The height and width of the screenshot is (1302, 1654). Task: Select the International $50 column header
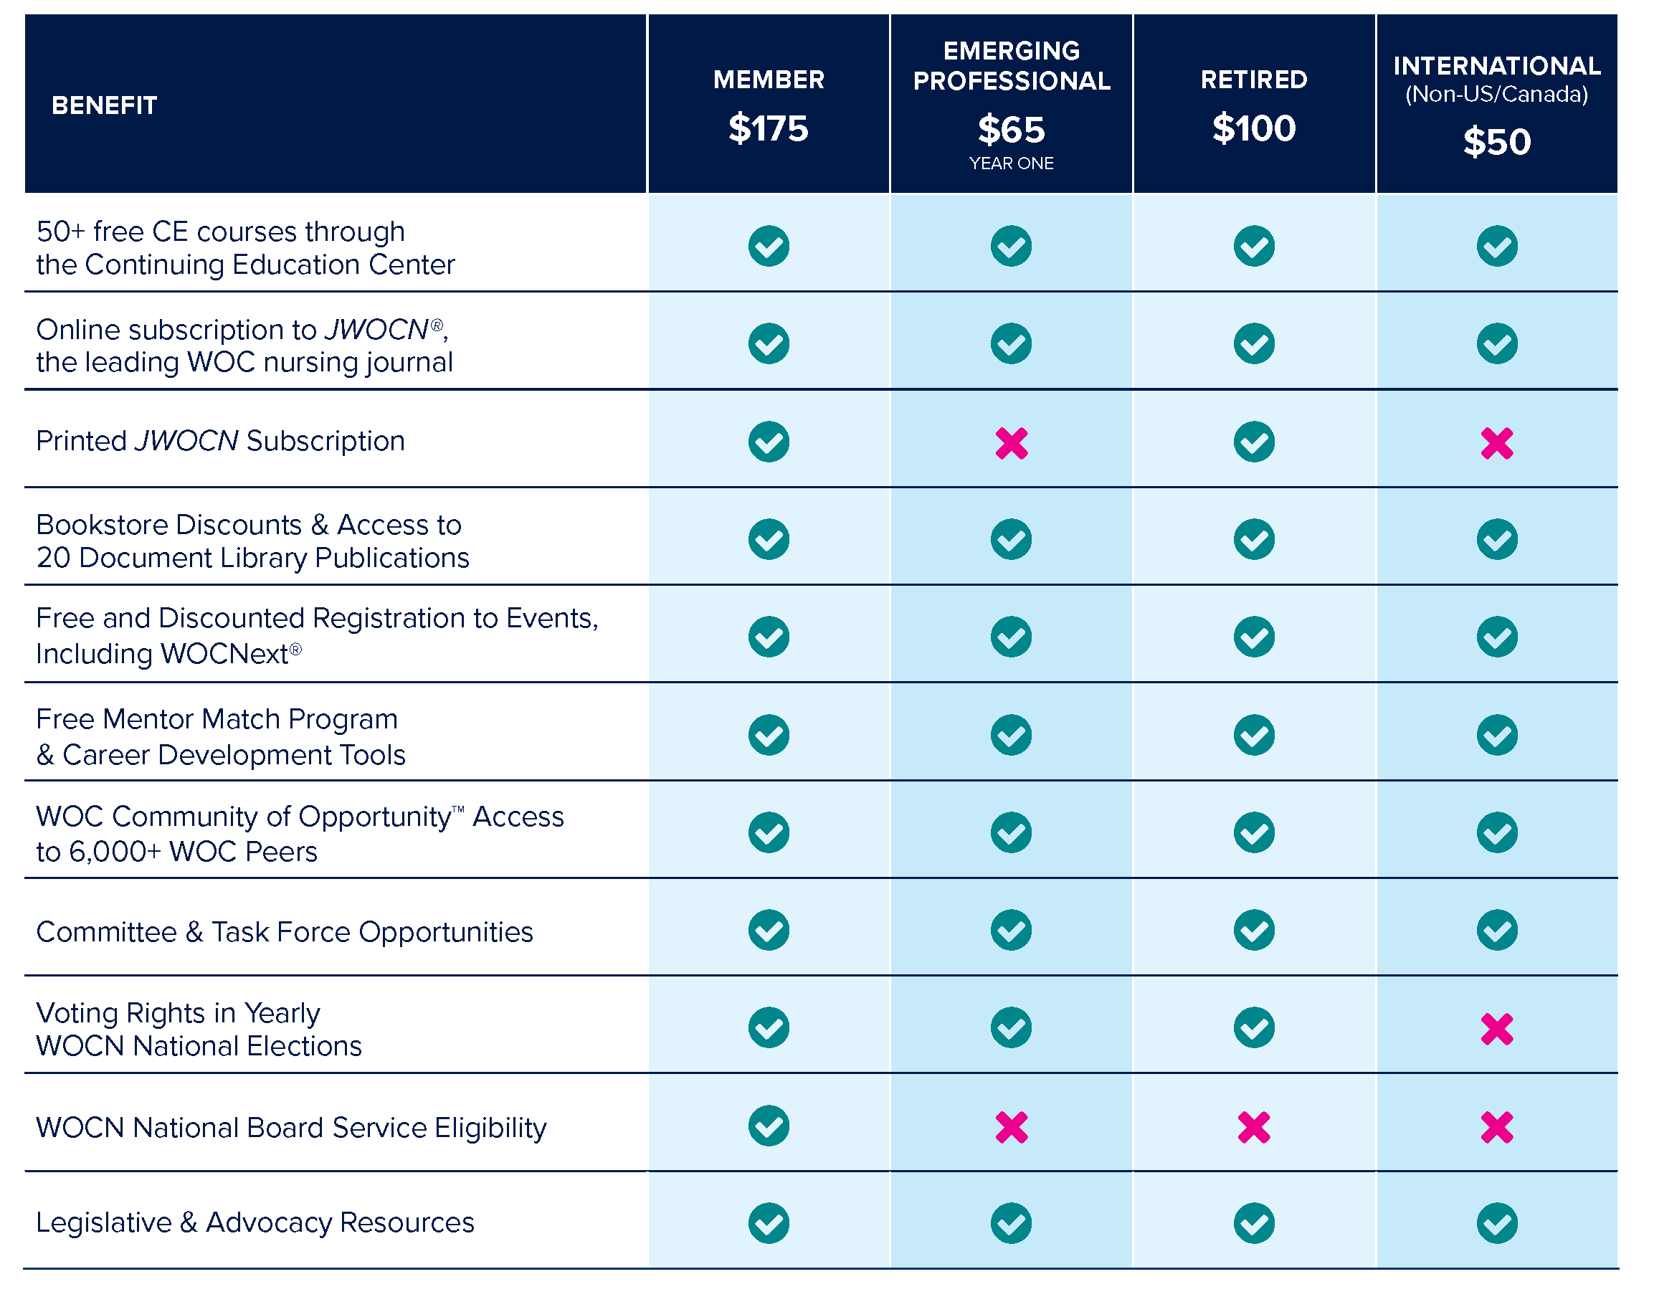pos(1496,105)
